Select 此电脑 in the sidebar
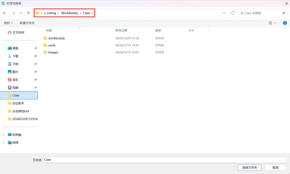 point(17,135)
